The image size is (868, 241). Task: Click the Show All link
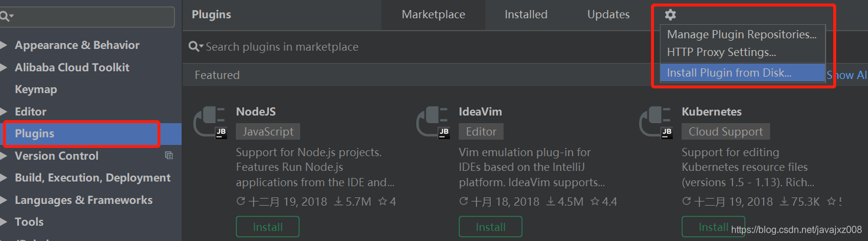click(847, 75)
